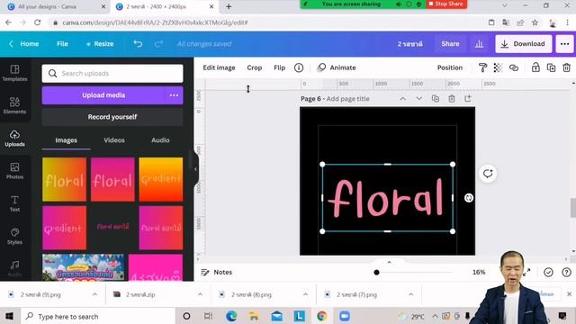The width and height of the screenshot is (576, 324).
Task: Click Add page title field
Action: point(348,98)
